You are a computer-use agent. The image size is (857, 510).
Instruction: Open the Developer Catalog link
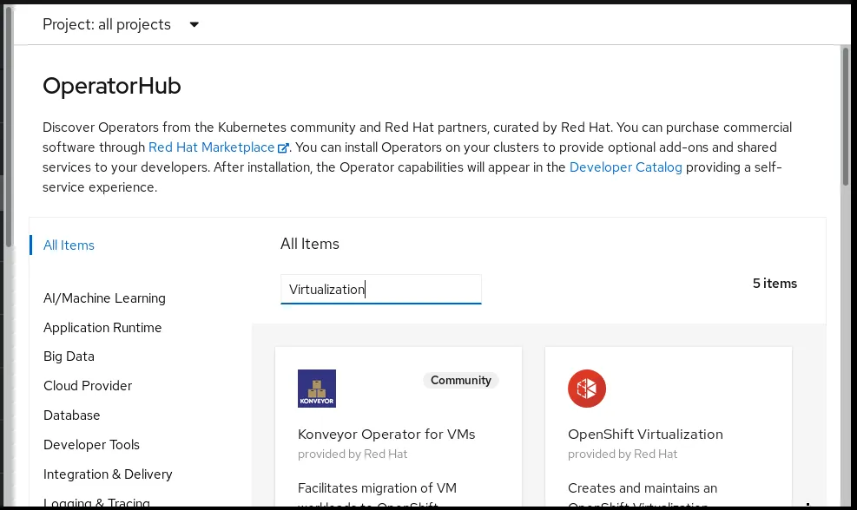[x=625, y=167]
